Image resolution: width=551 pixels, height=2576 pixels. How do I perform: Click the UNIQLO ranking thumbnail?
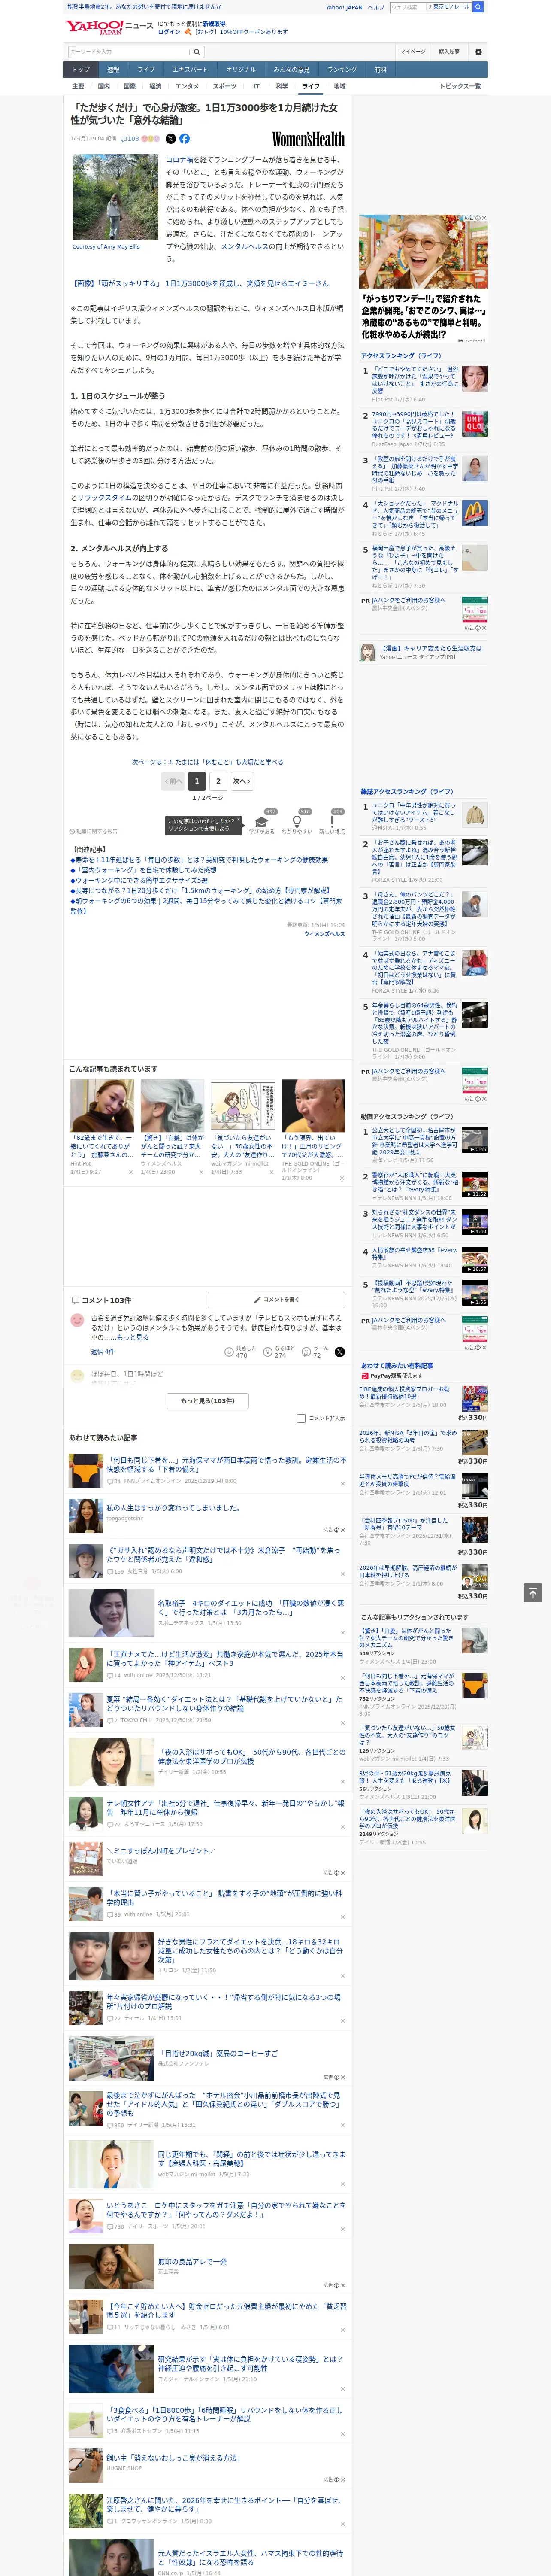point(475,425)
